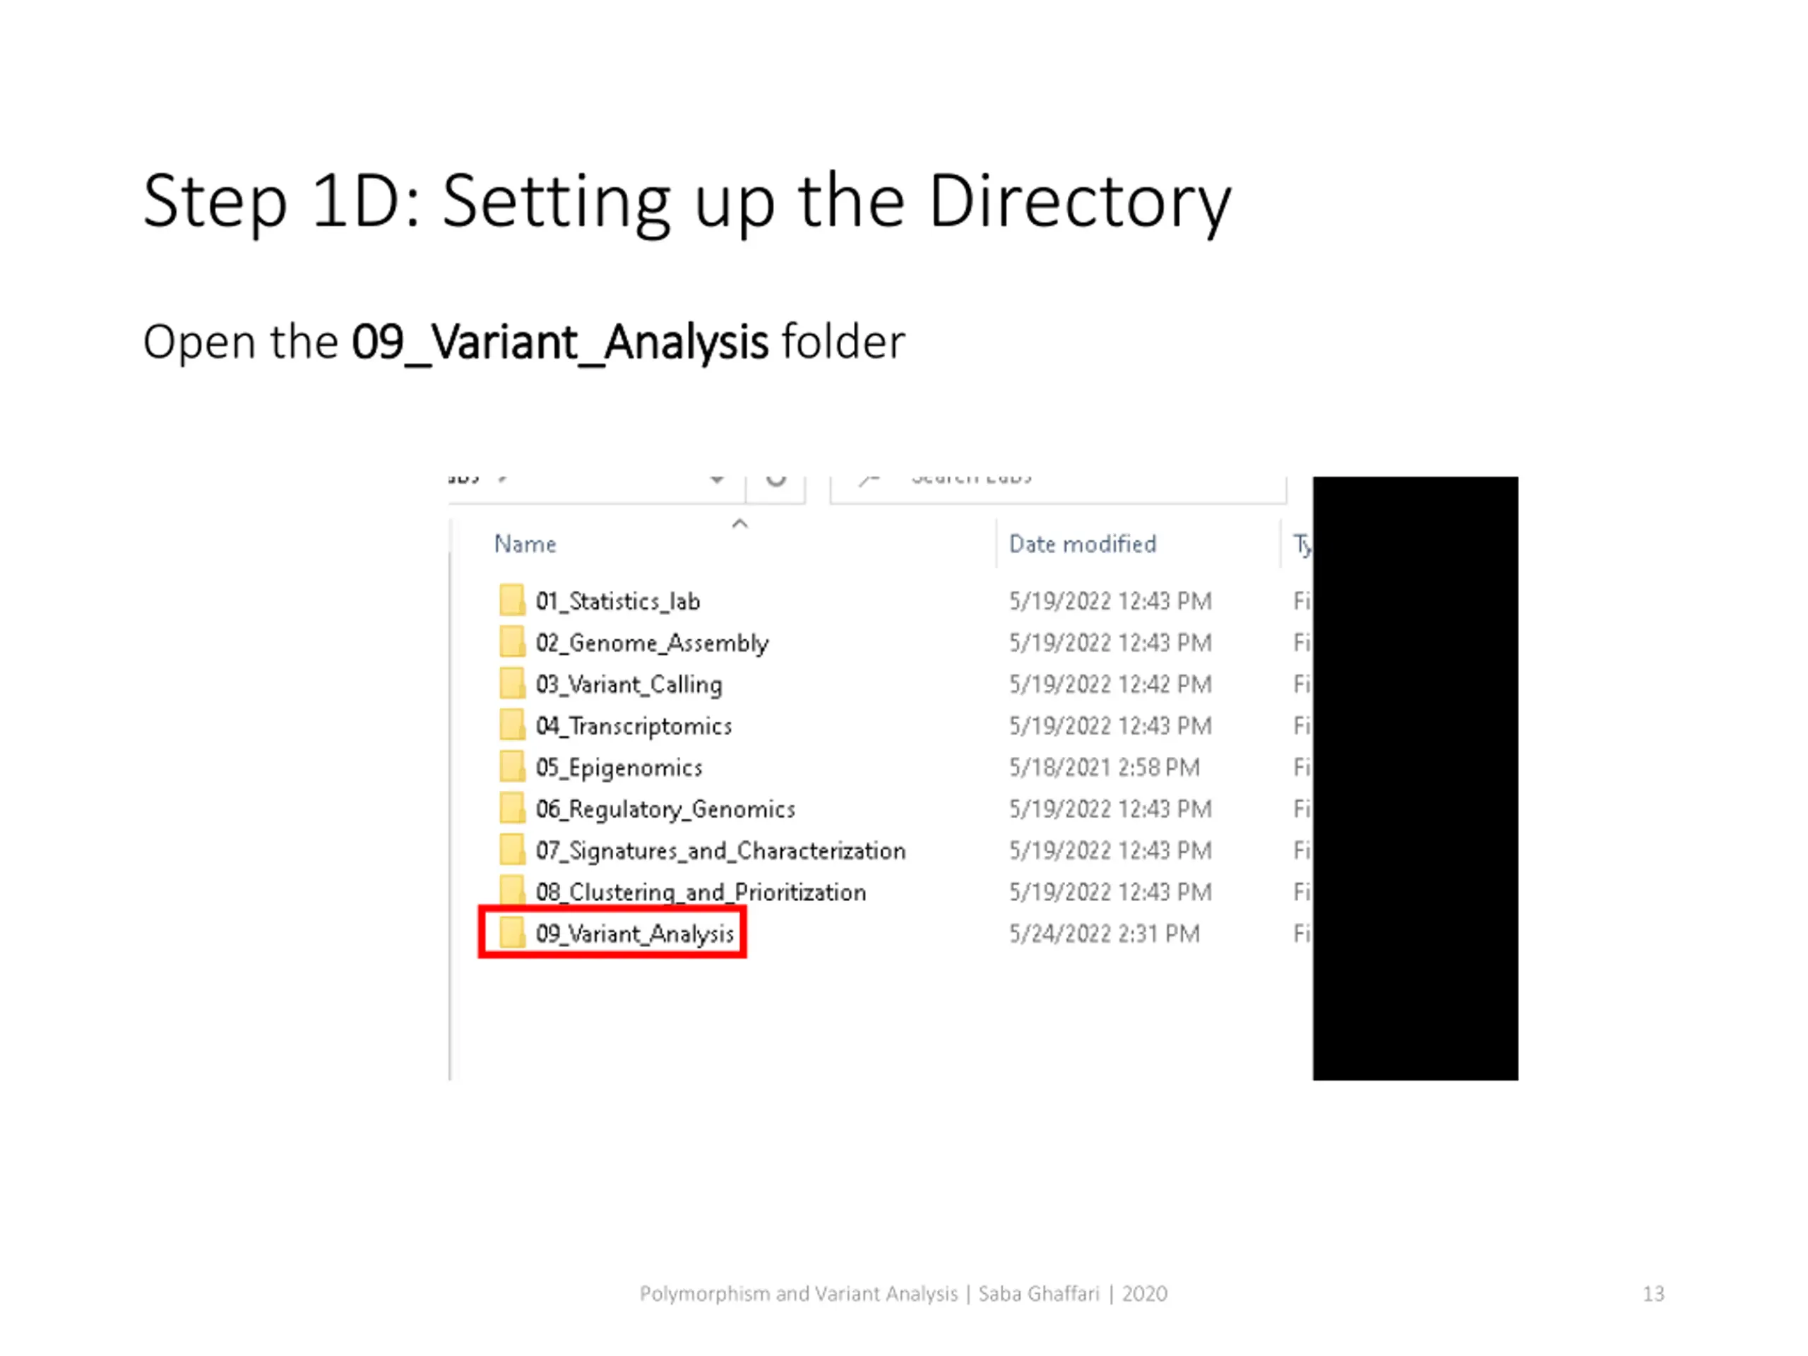The width and height of the screenshot is (1808, 1356).
Task: Select the 01_Statistics_lab folder name
Action: 618,601
